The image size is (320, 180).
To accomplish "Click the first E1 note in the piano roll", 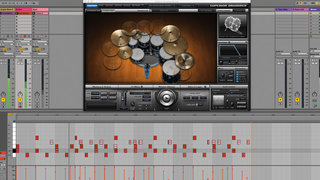I will (x=37, y=138).
